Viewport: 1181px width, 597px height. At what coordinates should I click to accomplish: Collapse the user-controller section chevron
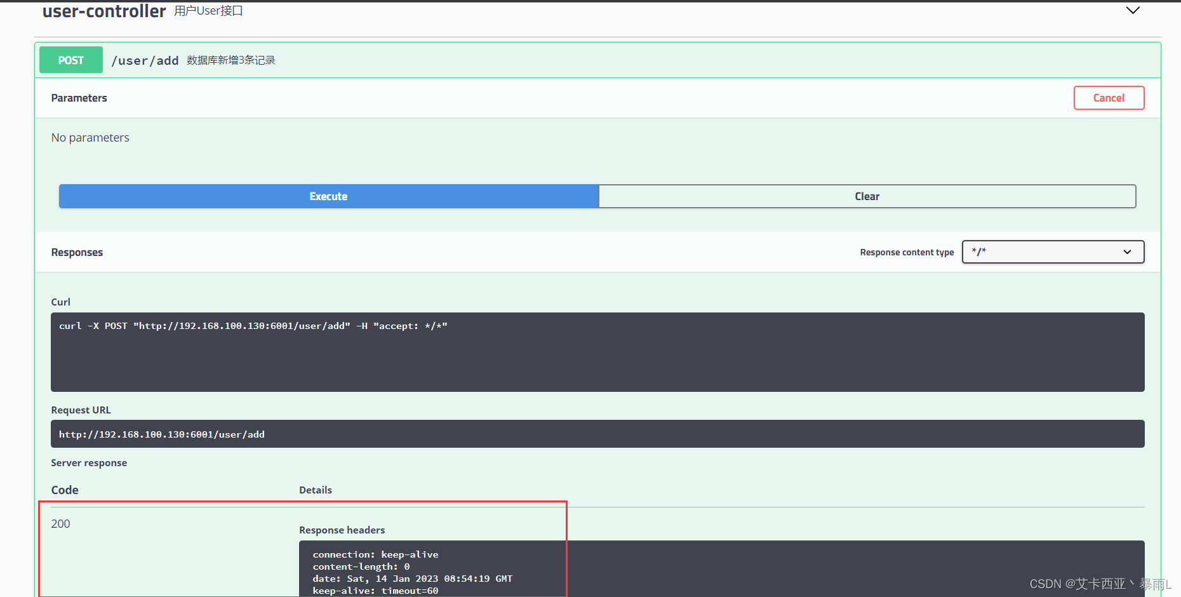coord(1133,10)
